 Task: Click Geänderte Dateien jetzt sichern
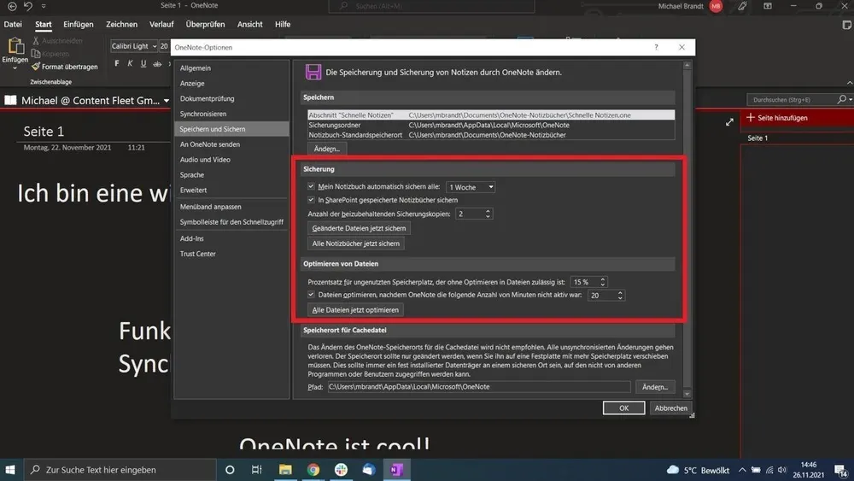[x=359, y=228]
